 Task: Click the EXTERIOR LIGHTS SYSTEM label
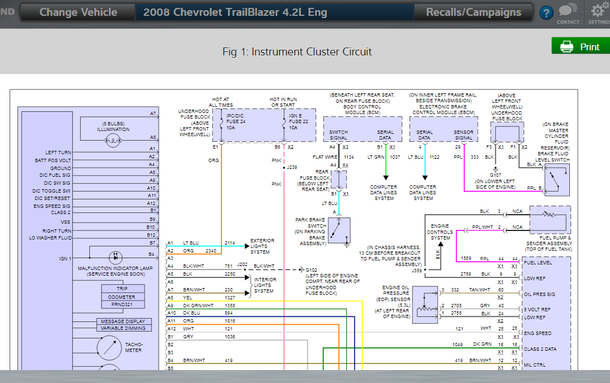tap(262, 246)
